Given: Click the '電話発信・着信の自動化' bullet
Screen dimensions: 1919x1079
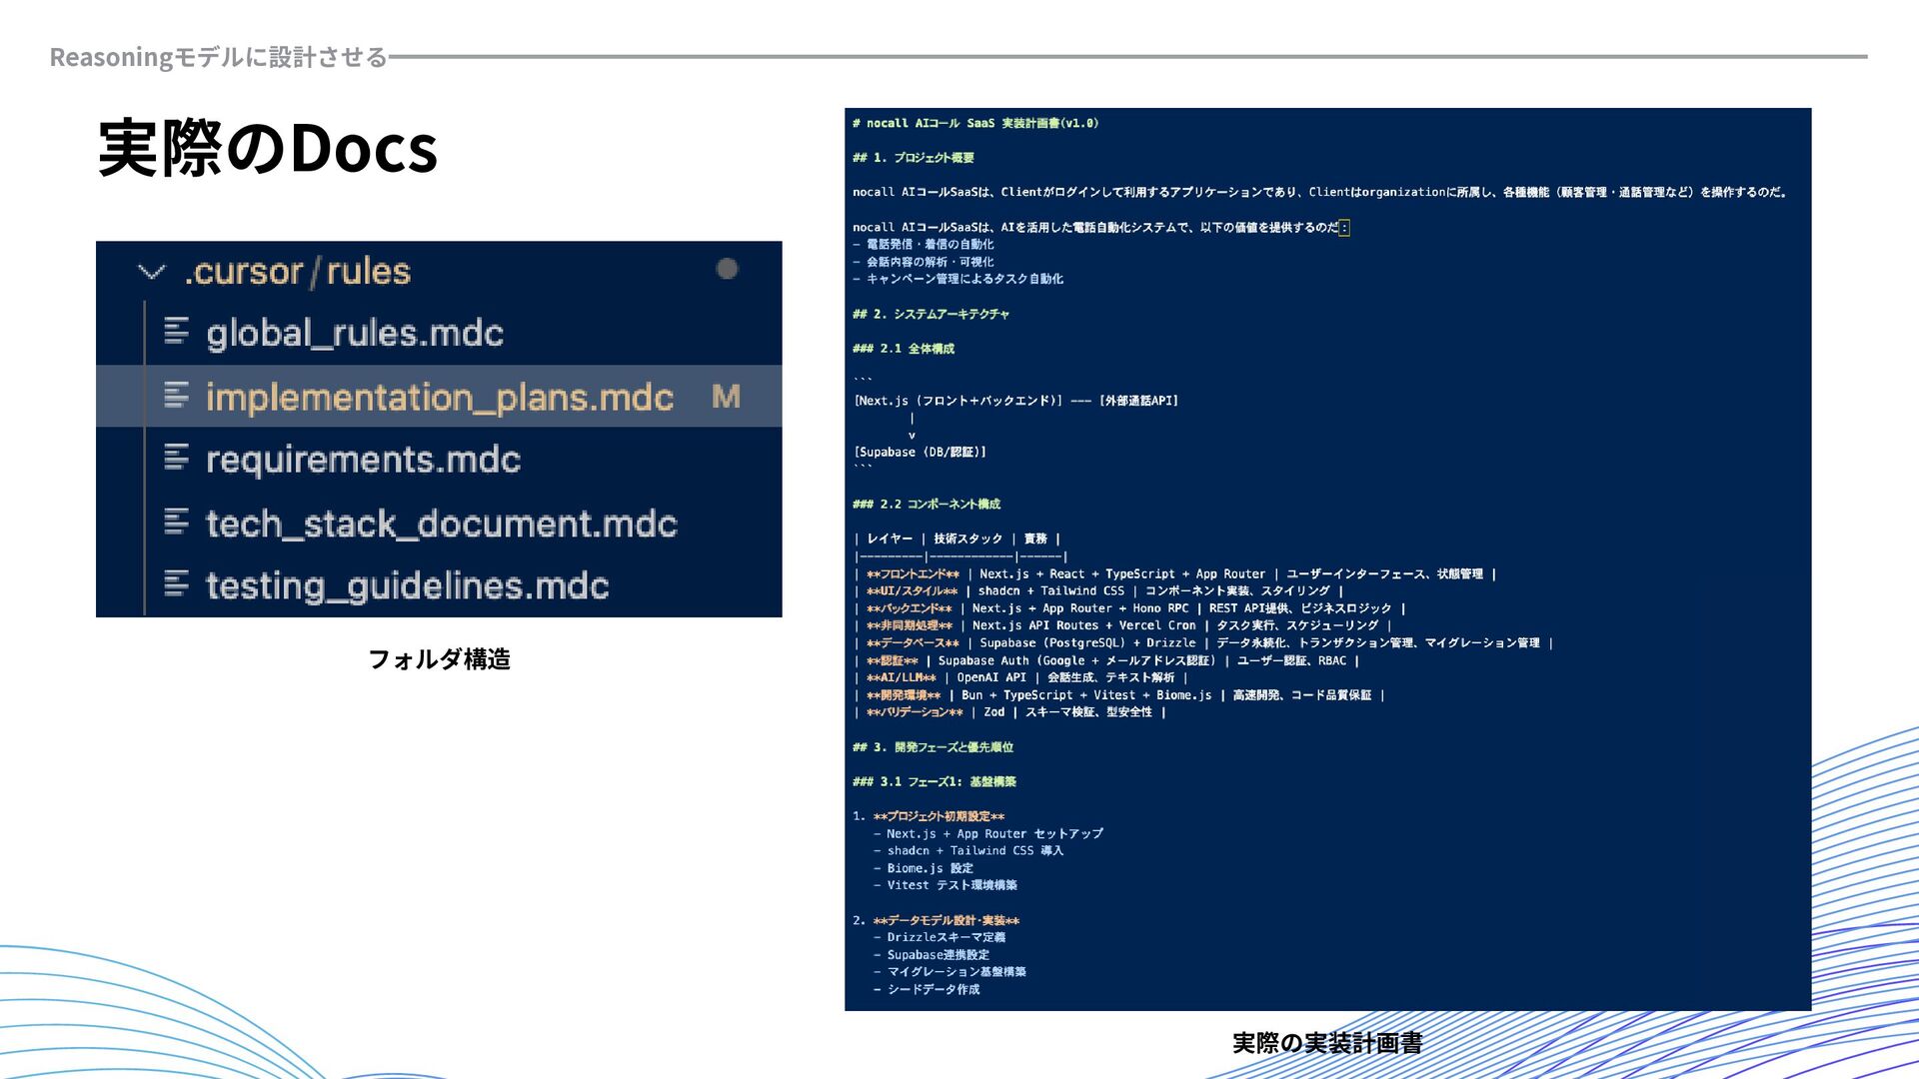Looking at the screenshot, I should [924, 245].
